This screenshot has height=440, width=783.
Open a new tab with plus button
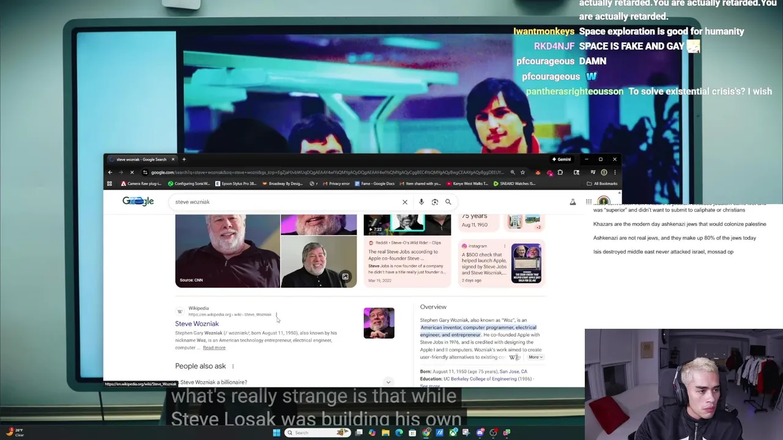click(x=184, y=159)
